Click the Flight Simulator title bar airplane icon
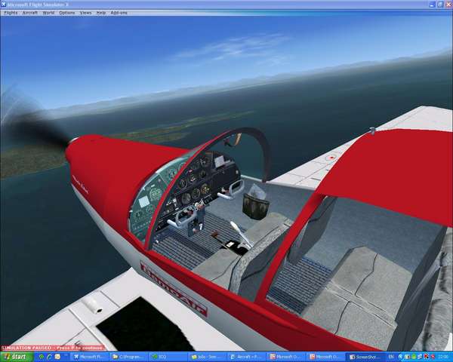 click(4, 5)
